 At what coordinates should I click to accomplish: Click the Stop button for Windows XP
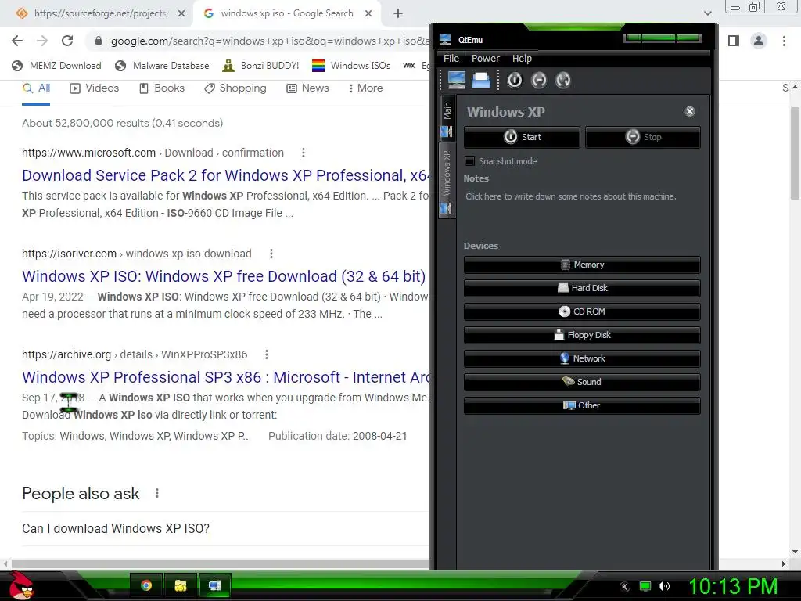[643, 137]
